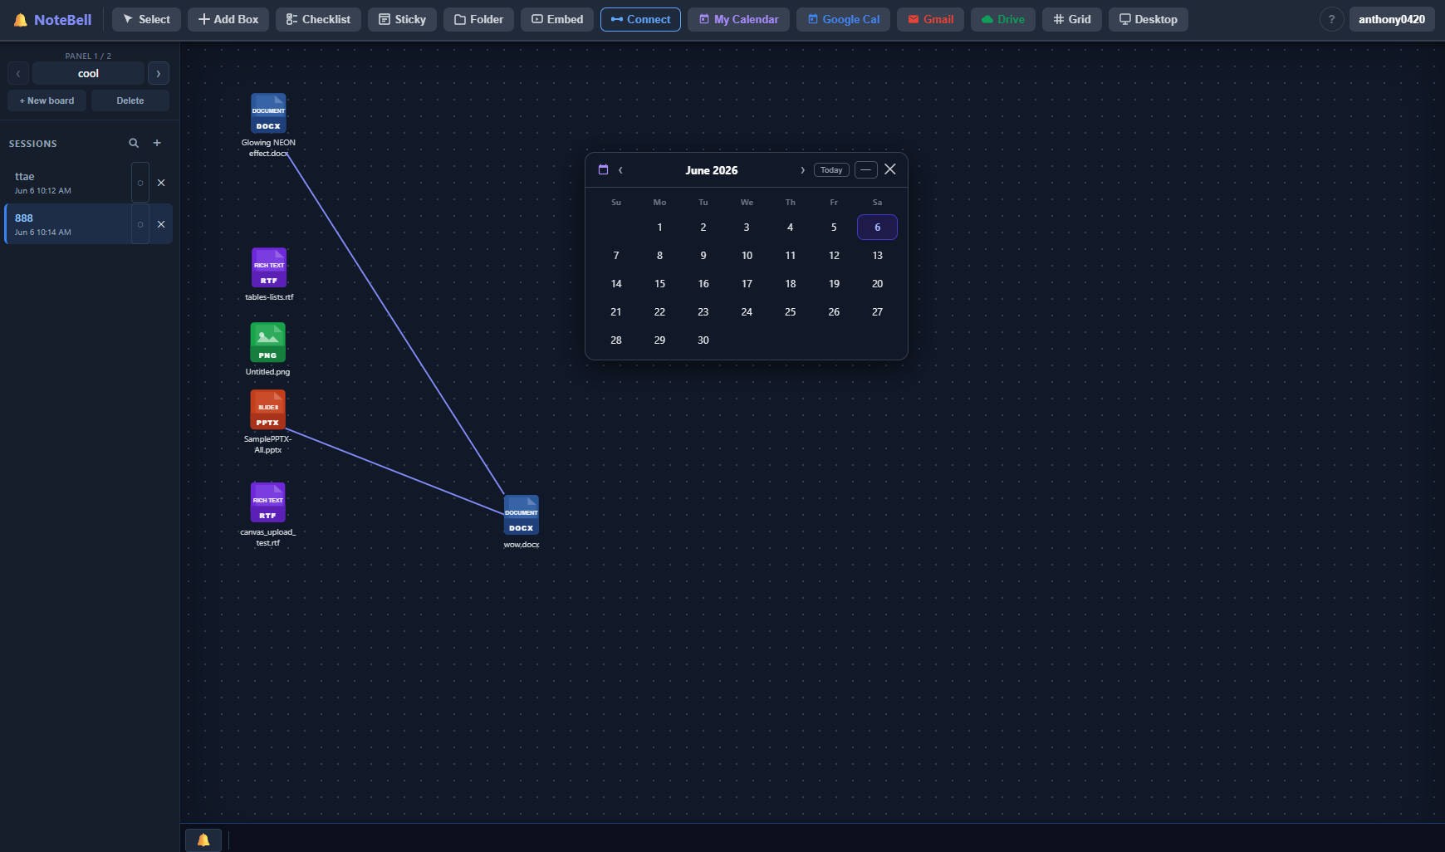Add a new session with plus icon

pos(157,143)
